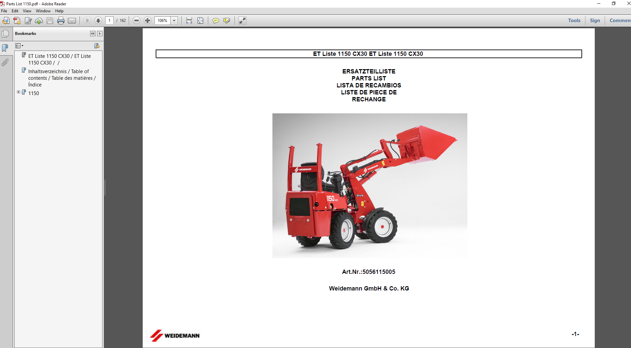Click the ET Liste 1150 CX30 page heading
631x348 pixels.
368,54
